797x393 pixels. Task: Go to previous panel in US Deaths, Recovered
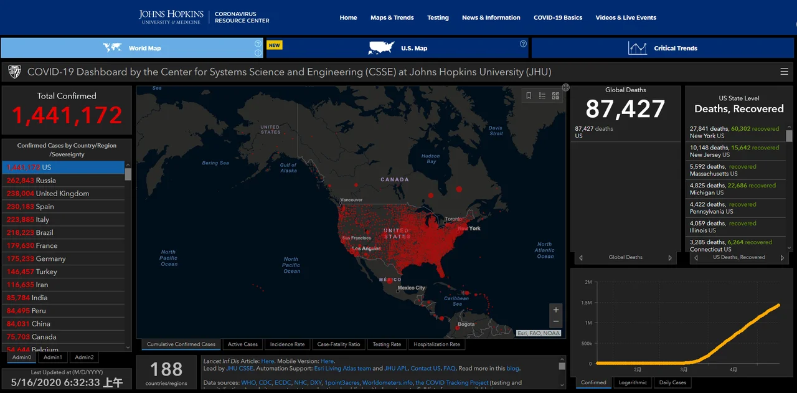[x=696, y=258]
